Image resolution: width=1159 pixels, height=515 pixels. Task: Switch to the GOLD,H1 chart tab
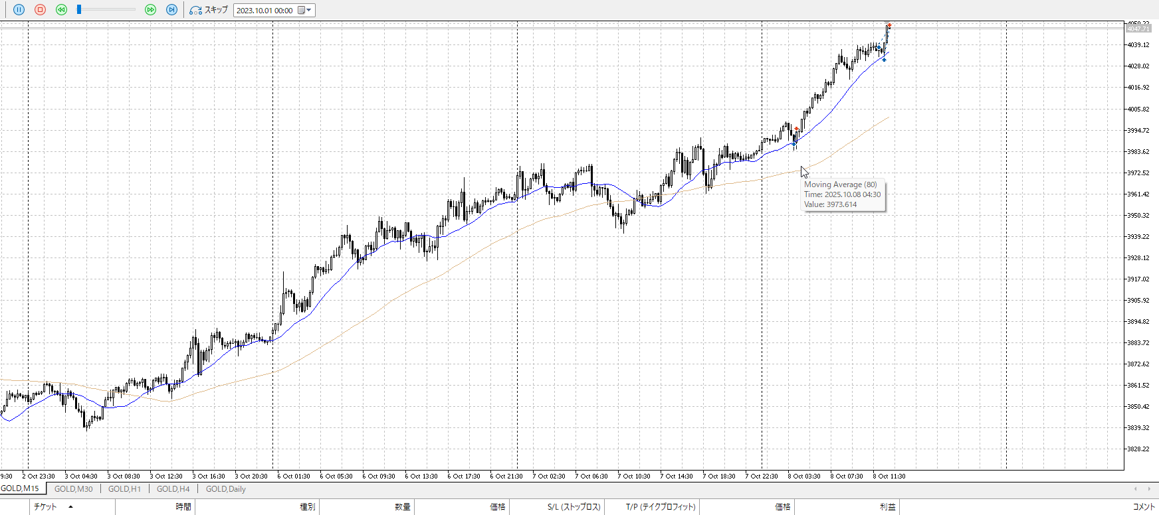click(x=124, y=489)
